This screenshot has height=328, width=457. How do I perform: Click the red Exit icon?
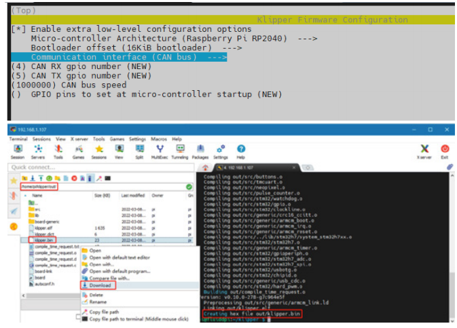click(x=445, y=150)
